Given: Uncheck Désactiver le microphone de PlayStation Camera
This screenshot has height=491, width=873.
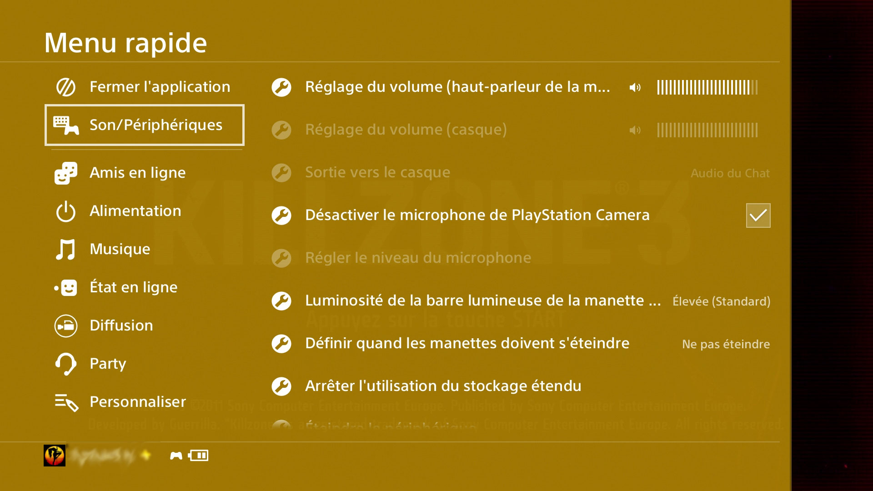Looking at the screenshot, I should click(758, 215).
